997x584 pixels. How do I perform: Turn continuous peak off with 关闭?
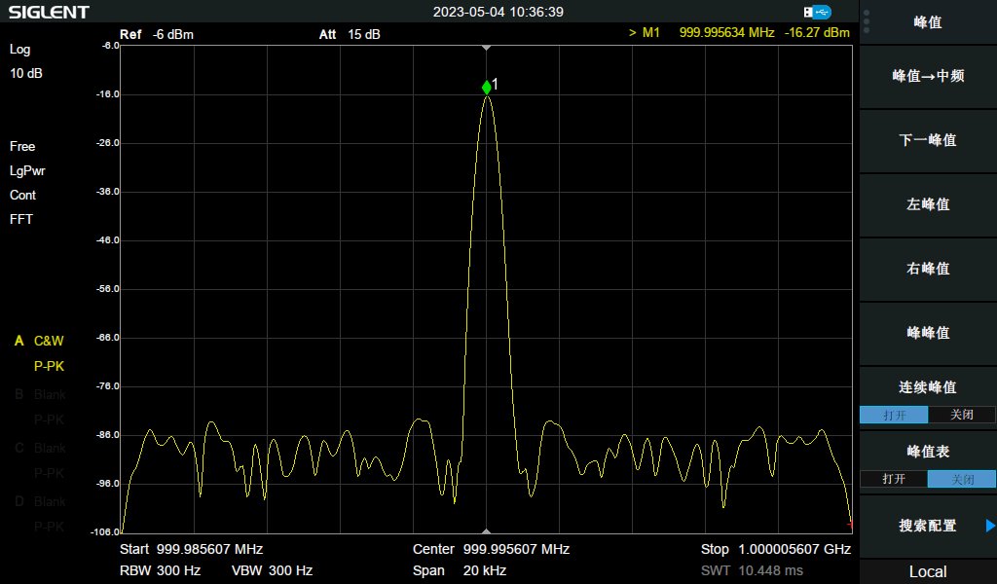point(961,415)
